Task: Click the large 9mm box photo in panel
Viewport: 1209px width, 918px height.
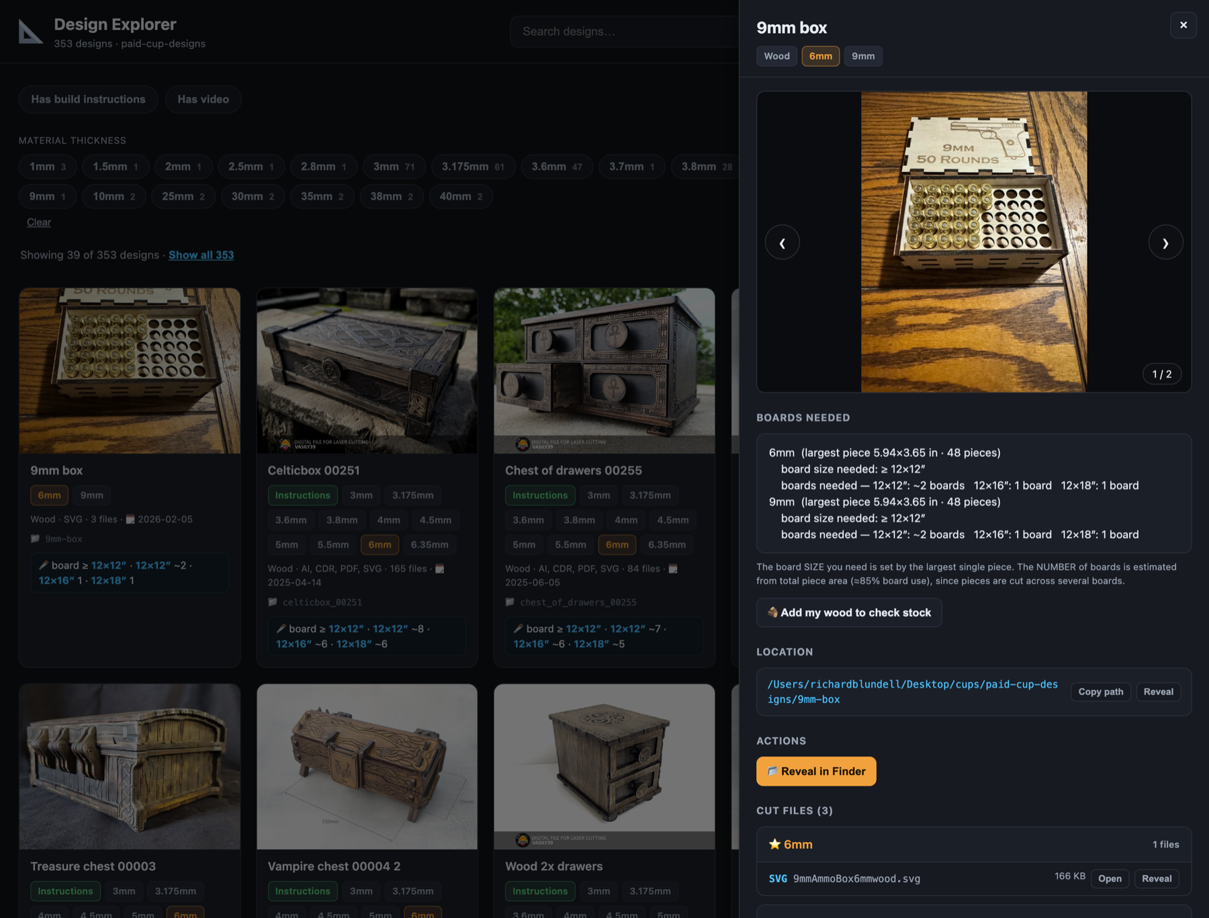Action: point(974,242)
